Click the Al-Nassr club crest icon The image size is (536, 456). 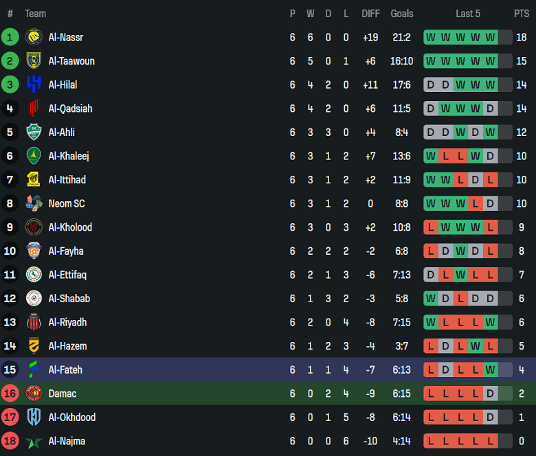(x=34, y=37)
